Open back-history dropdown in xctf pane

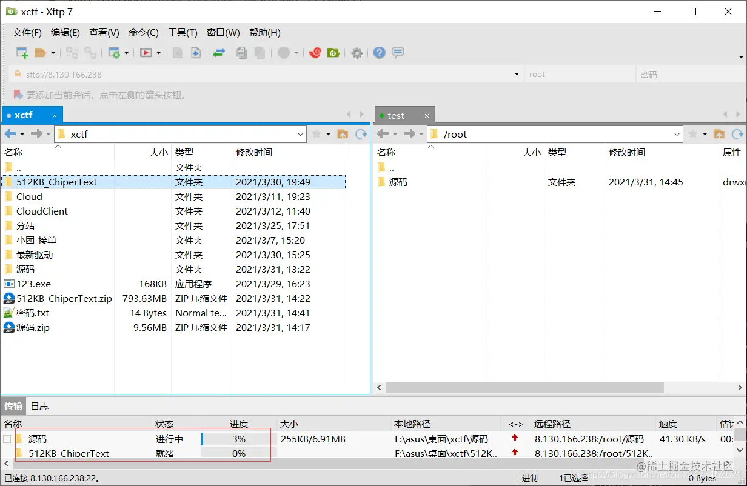[x=22, y=134]
